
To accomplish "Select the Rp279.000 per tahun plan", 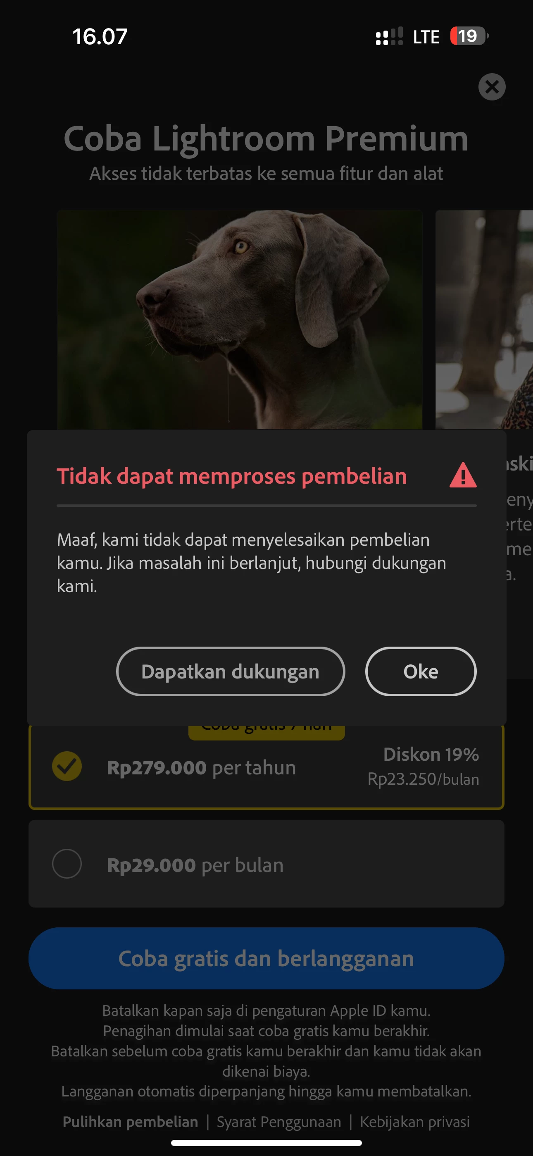I will click(x=266, y=767).
